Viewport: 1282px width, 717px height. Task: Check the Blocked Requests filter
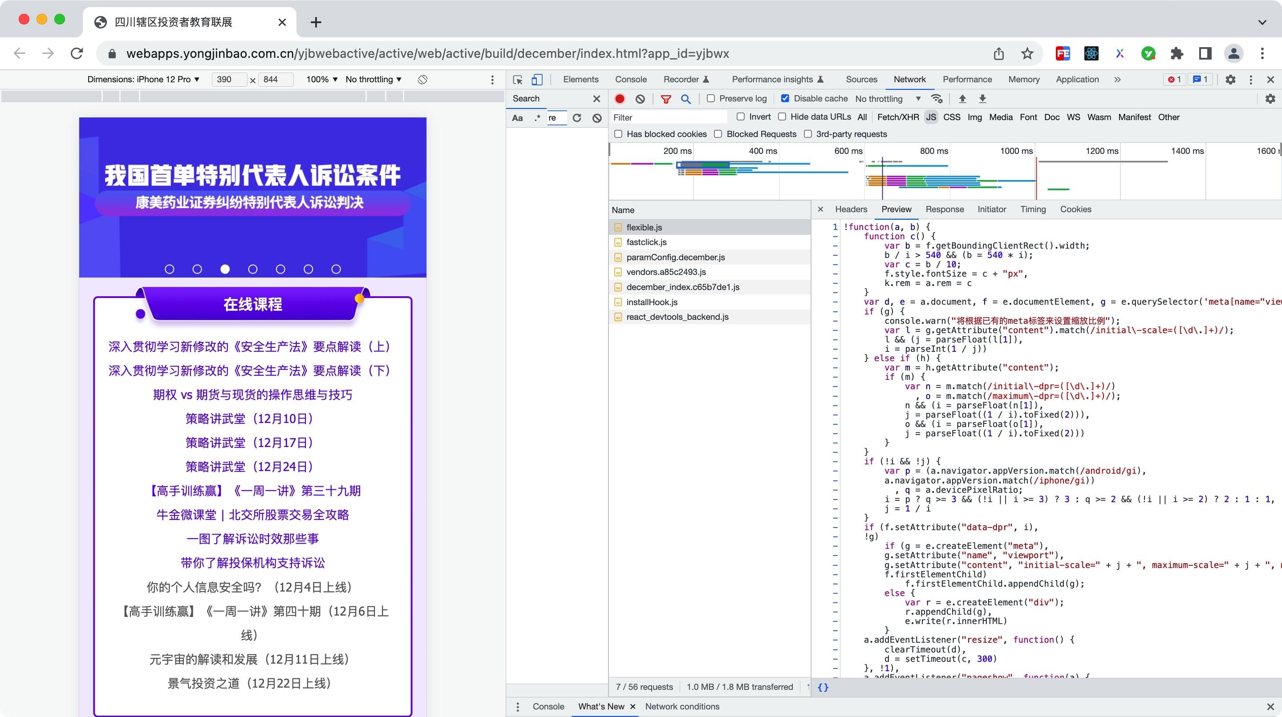click(718, 134)
